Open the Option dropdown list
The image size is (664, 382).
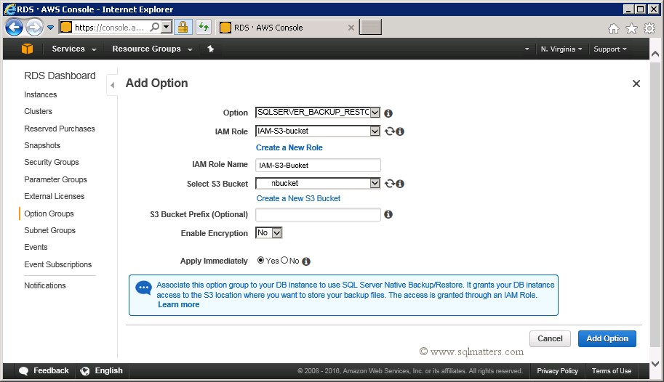375,113
